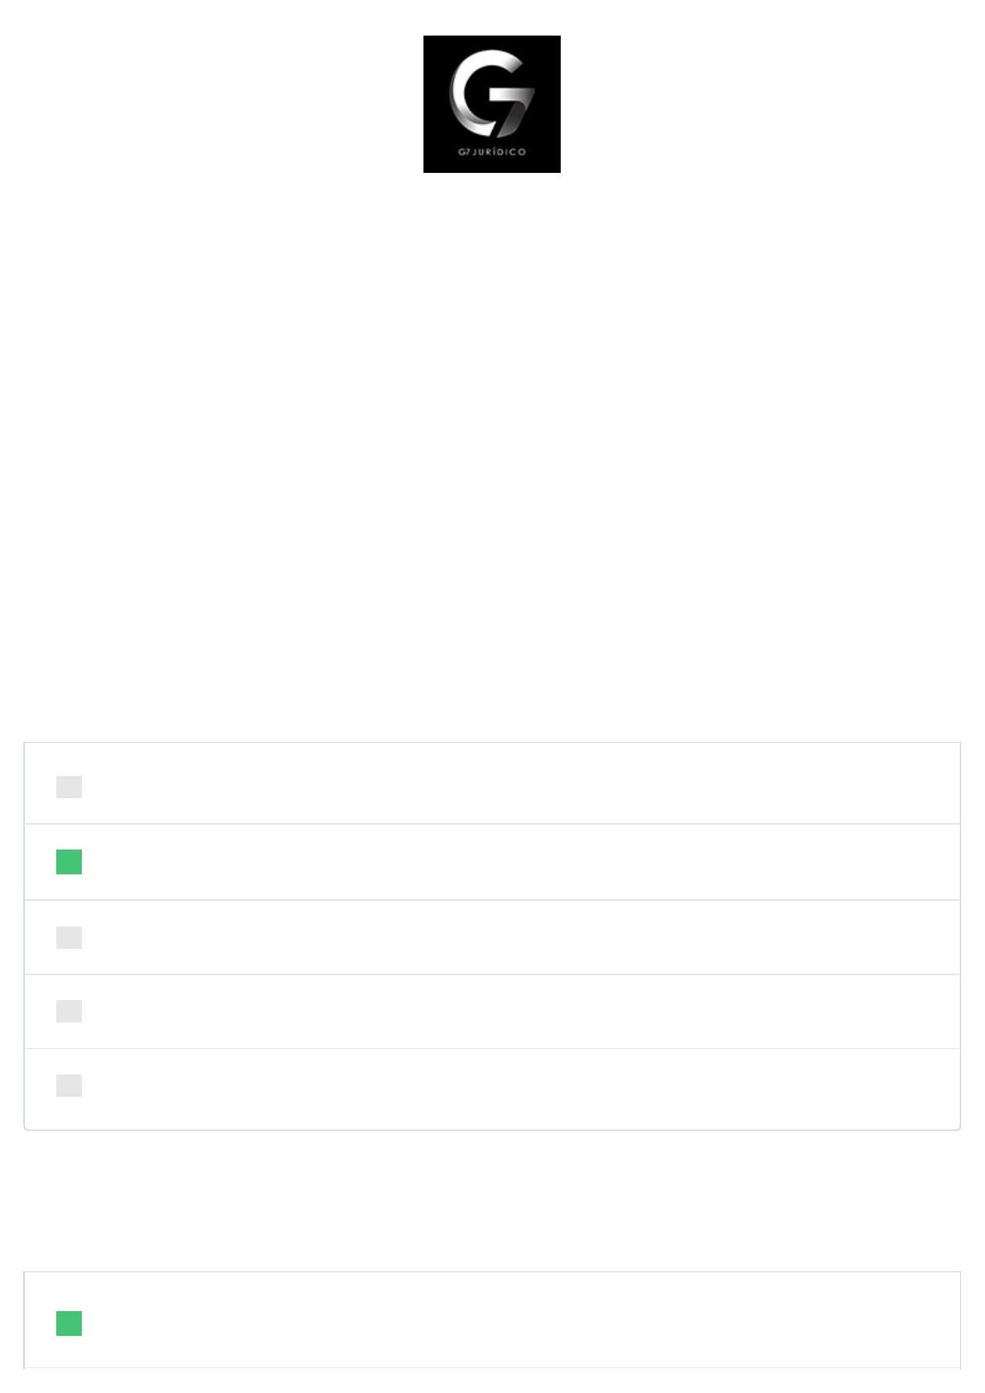Select the last answer row of first card

(492, 1089)
